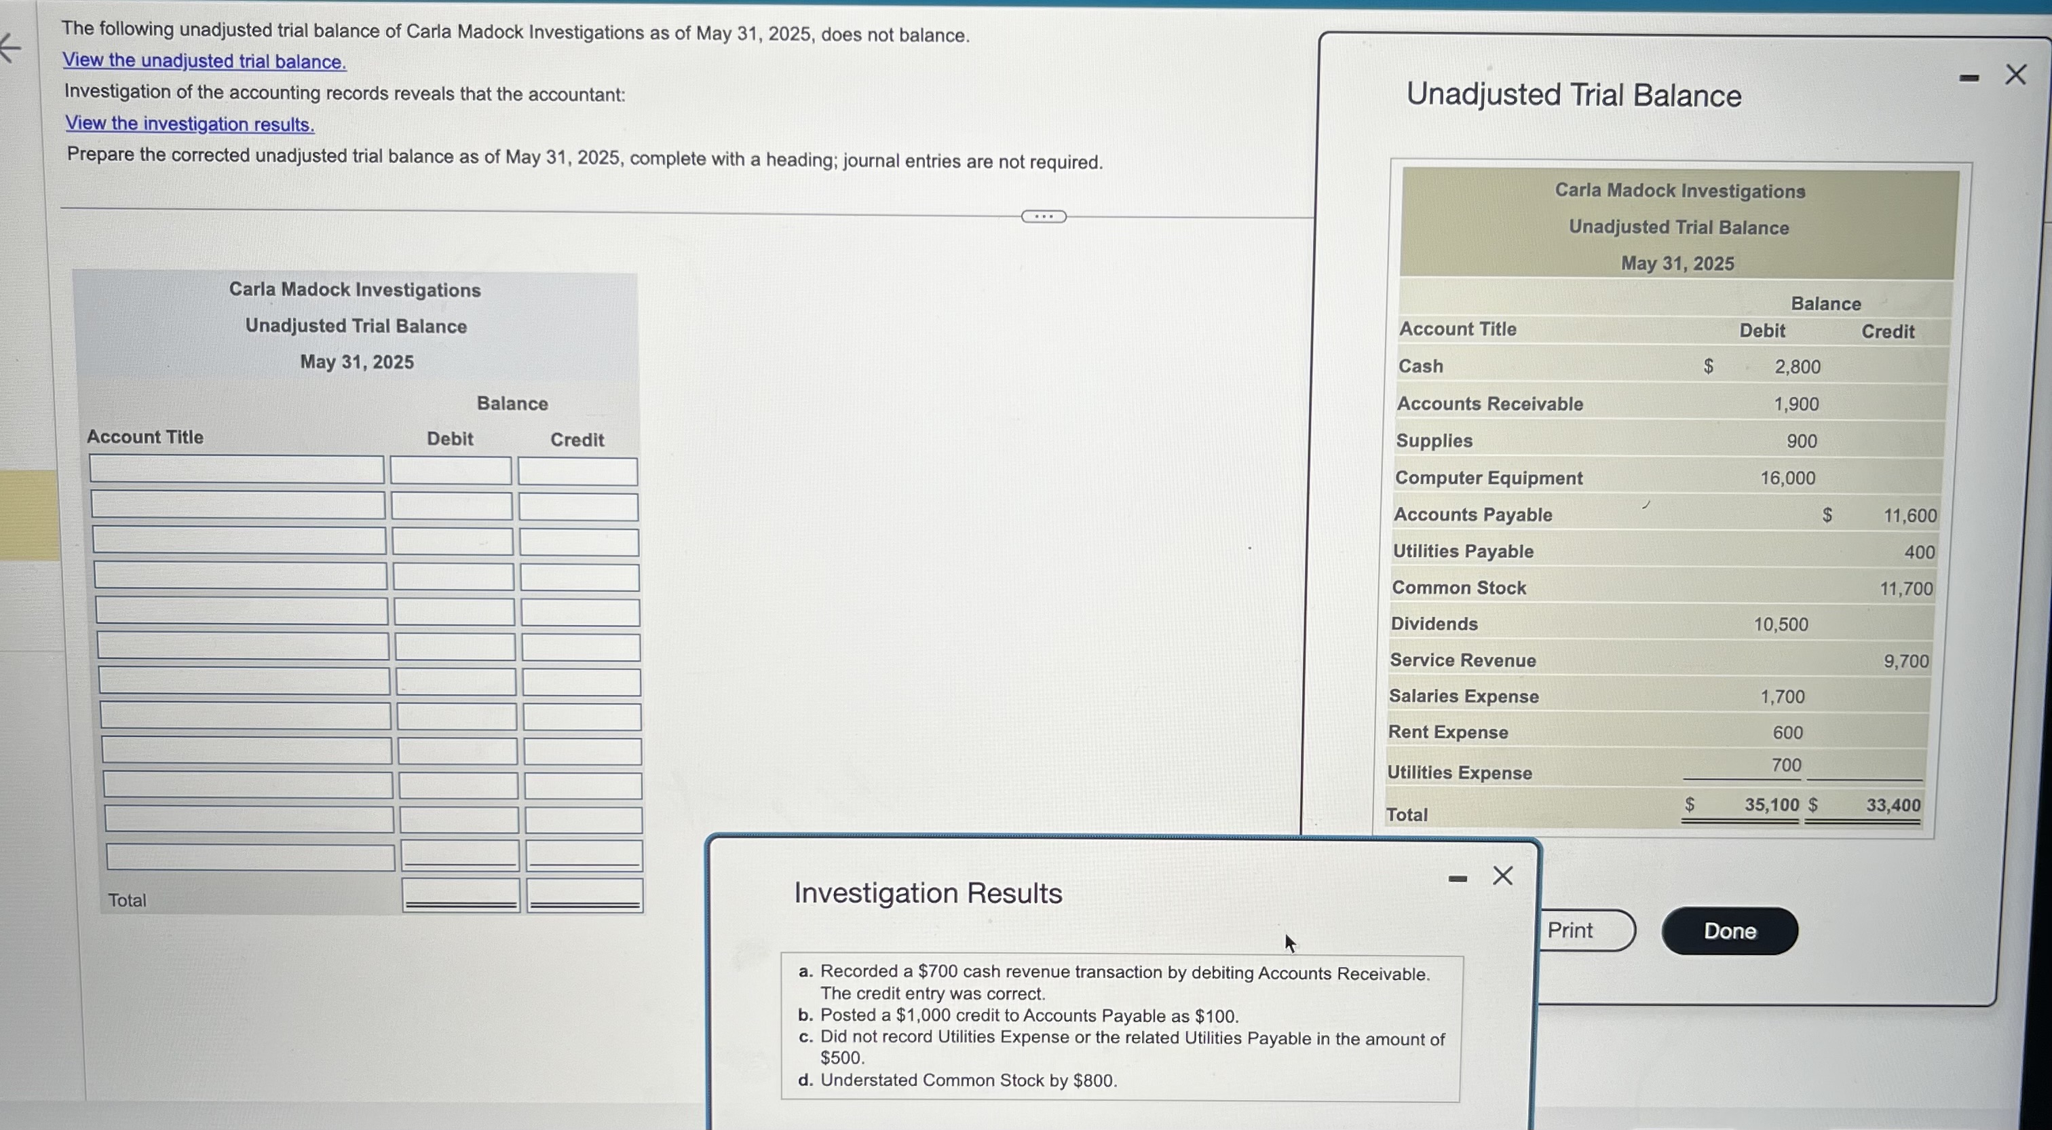Screen dimensions: 2052x1130
Task: Click the first Account Title input field
Action: (x=237, y=470)
